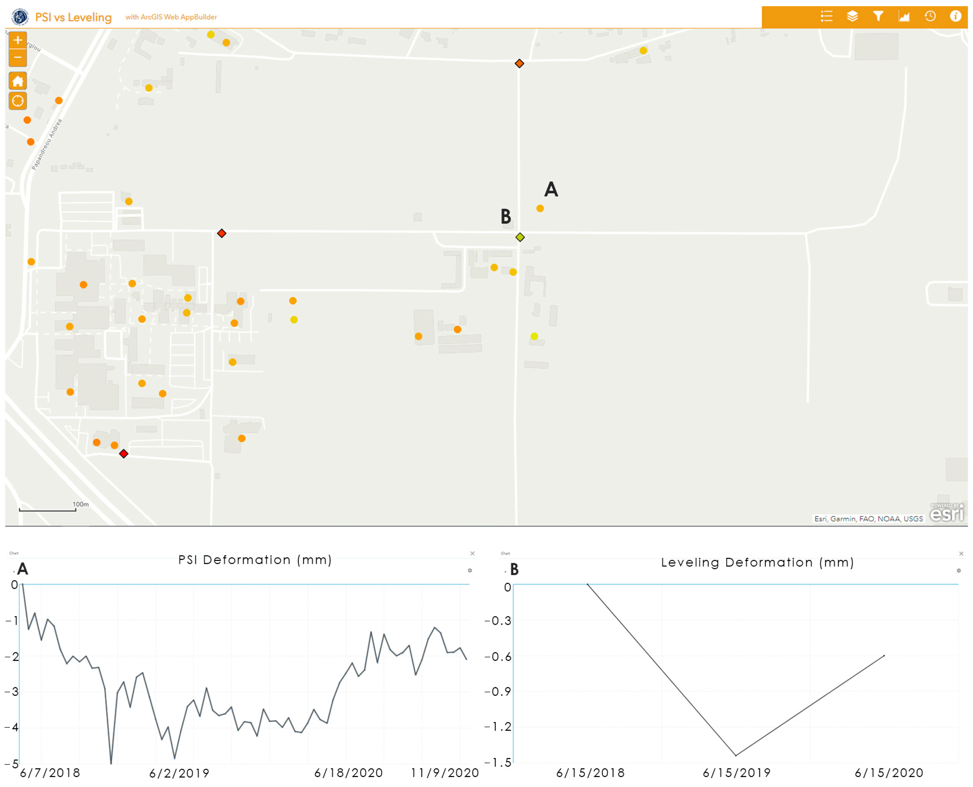Select PSI point A on the map
The height and width of the screenshot is (787, 973).
coord(540,208)
